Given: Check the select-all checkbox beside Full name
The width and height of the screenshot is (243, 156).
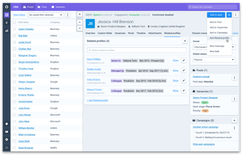Looking at the screenshot, I should tap(15, 22).
